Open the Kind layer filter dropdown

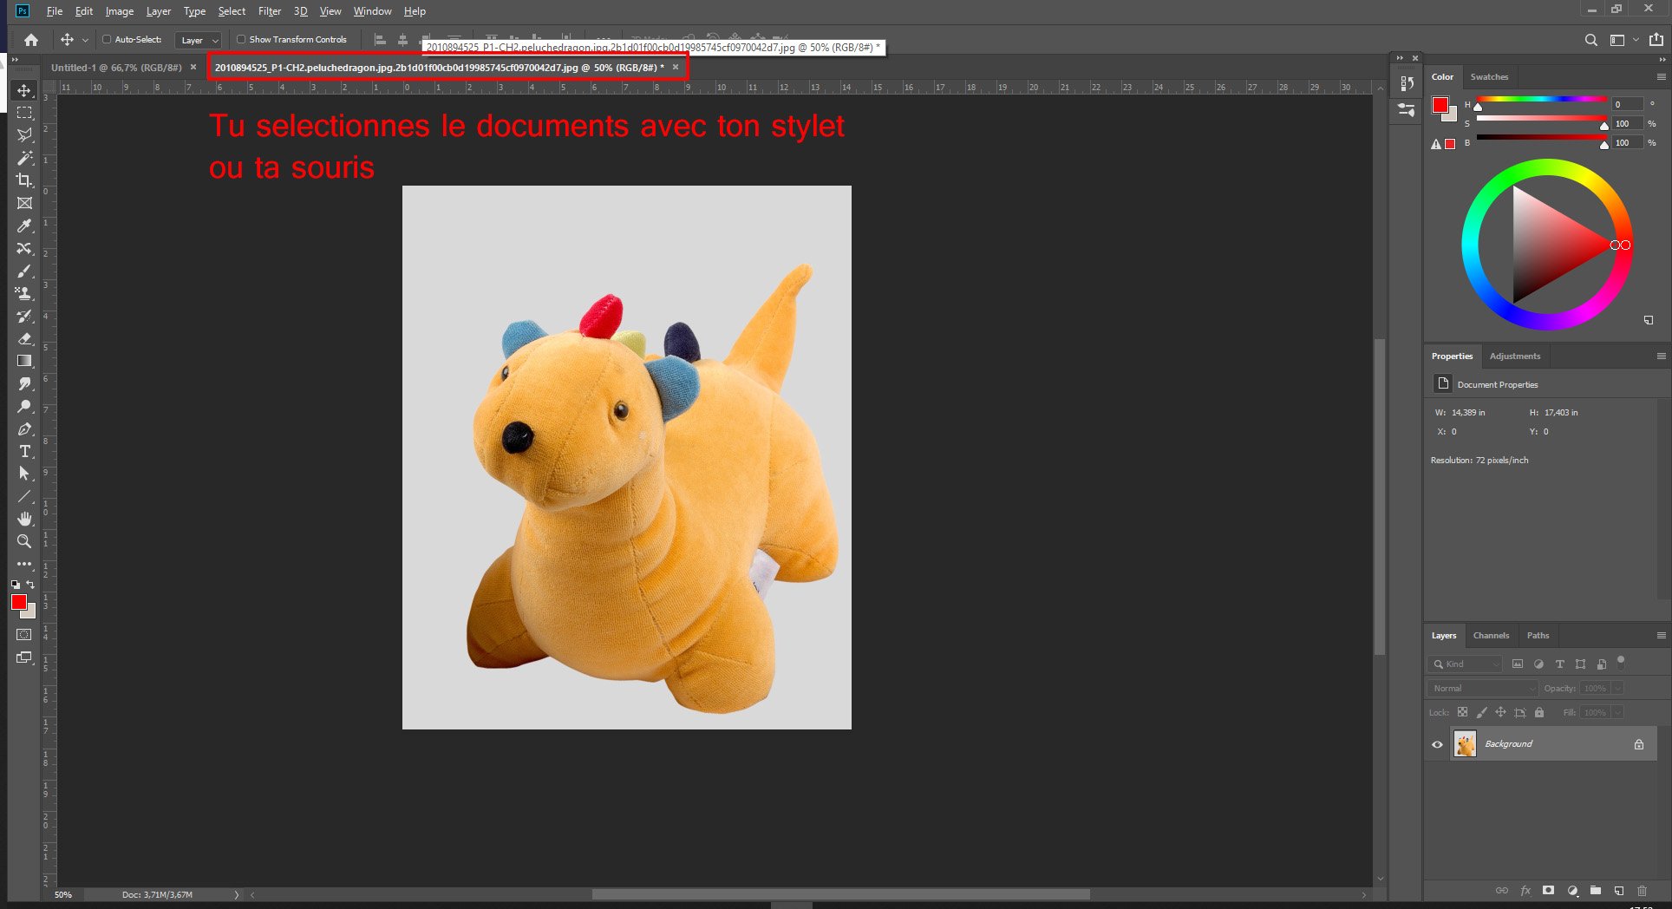1465,664
